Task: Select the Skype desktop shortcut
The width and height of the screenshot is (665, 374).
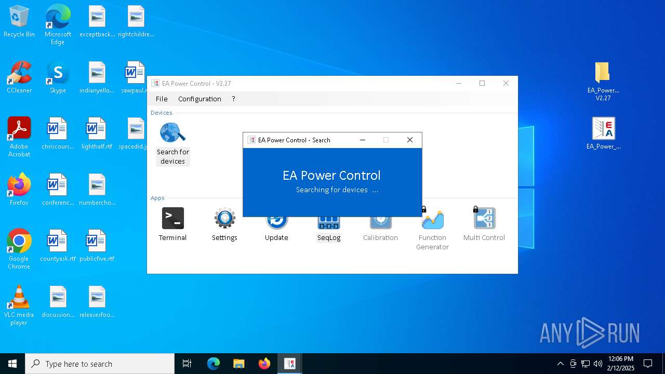Action: (58, 77)
